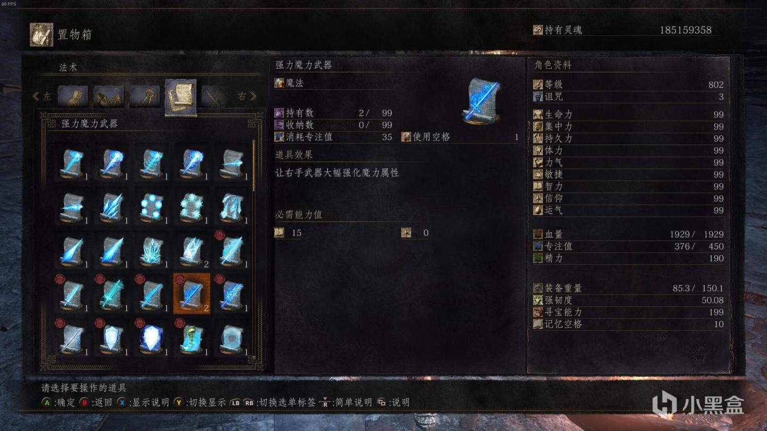Choose the green-gold serpent spell scroll

pyautogui.click(x=192, y=337)
